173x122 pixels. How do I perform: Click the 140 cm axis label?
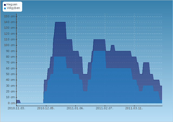tap(9, 22)
